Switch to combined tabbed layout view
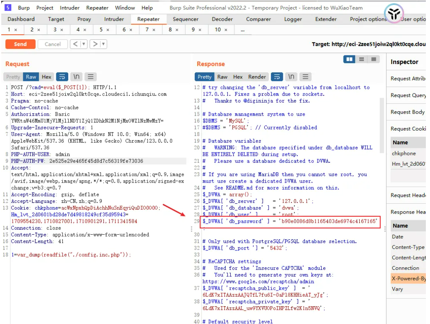430x324 pixels. pyautogui.click(x=373, y=59)
